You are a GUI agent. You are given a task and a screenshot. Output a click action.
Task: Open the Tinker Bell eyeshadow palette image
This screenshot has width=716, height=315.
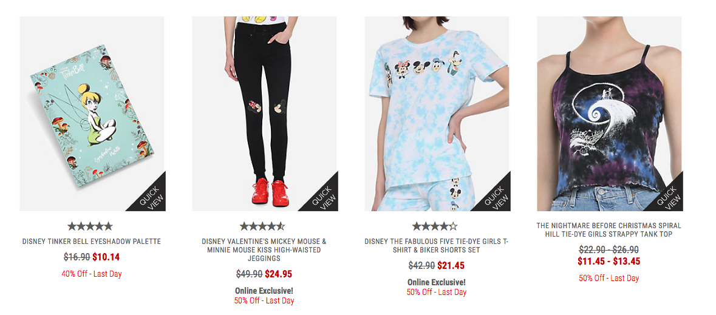tap(92, 113)
